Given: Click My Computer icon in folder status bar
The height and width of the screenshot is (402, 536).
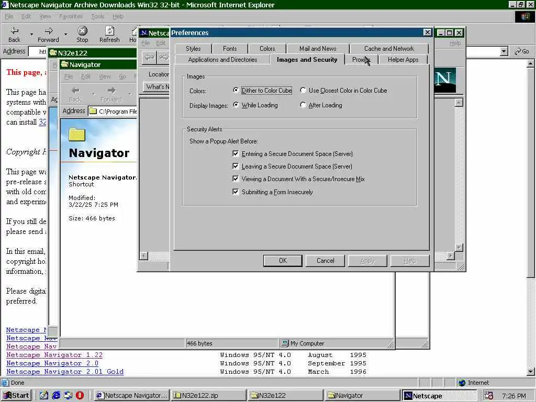Looking at the screenshot, I should coord(284,343).
